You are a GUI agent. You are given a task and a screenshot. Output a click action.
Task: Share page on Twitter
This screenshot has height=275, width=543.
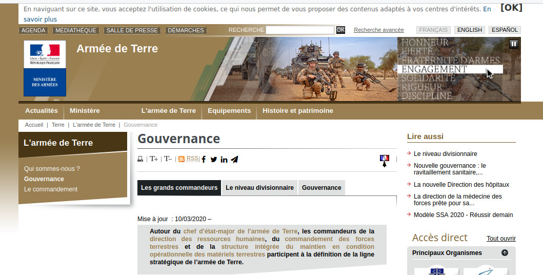pos(214,160)
